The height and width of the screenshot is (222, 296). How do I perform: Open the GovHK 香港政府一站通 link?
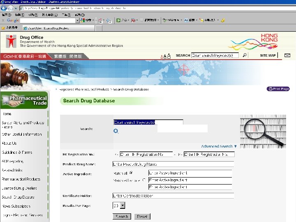(x=25, y=56)
